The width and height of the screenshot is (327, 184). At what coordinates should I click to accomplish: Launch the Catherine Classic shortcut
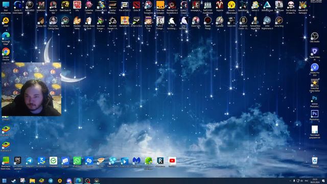pyautogui.click(x=89, y=7)
